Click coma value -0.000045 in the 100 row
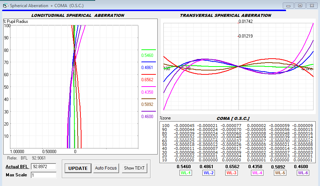The image size is (320, 186). 184,126
